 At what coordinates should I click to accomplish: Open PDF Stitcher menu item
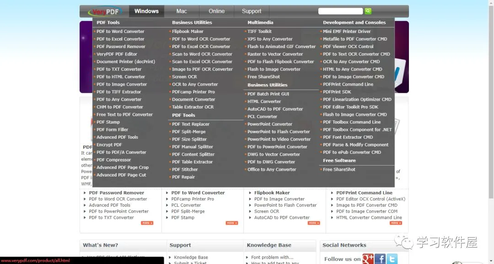[x=185, y=169]
